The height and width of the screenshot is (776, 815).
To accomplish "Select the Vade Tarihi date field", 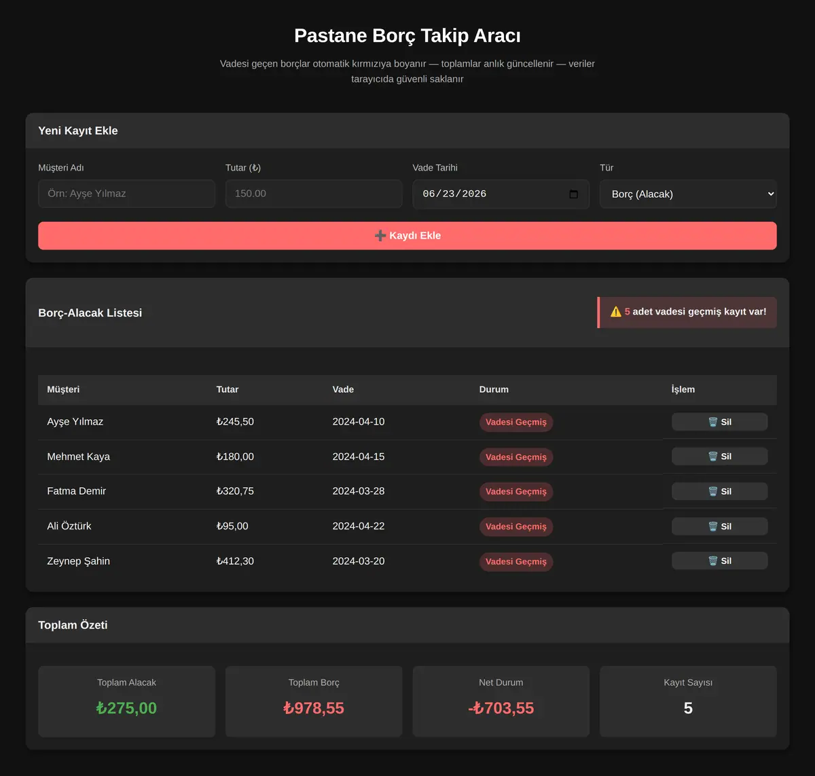I will pyautogui.click(x=501, y=194).
